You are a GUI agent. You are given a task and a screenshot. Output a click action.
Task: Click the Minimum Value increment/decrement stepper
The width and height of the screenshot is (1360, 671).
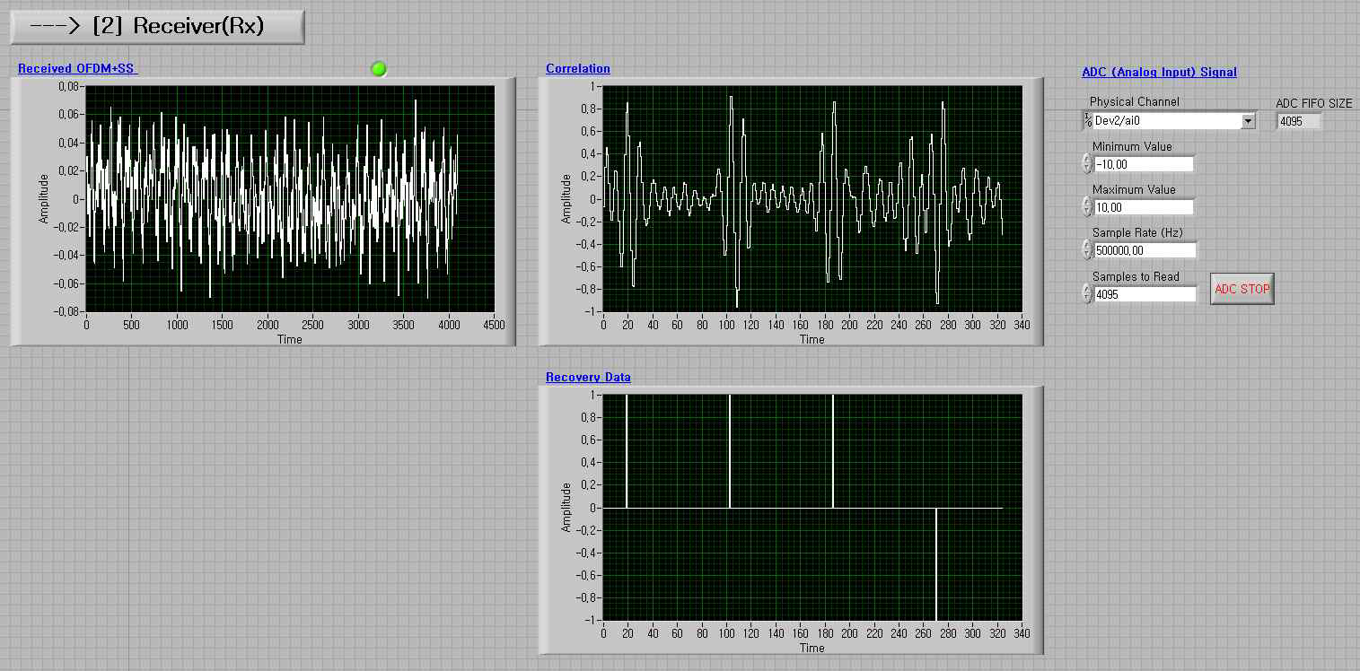[1087, 164]
